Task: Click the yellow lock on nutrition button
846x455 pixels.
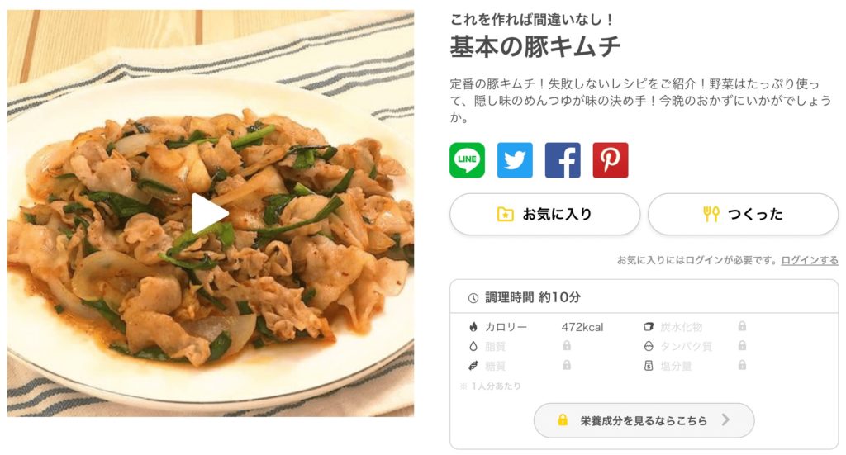Action: pyautogui.click(x=563, y=420)
